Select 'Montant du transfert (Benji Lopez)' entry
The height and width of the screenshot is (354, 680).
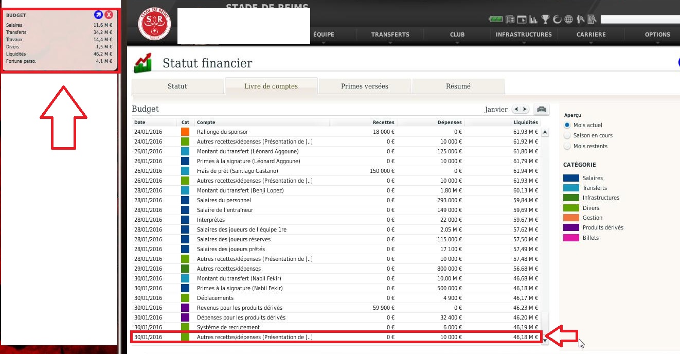(x=240, y=190)
